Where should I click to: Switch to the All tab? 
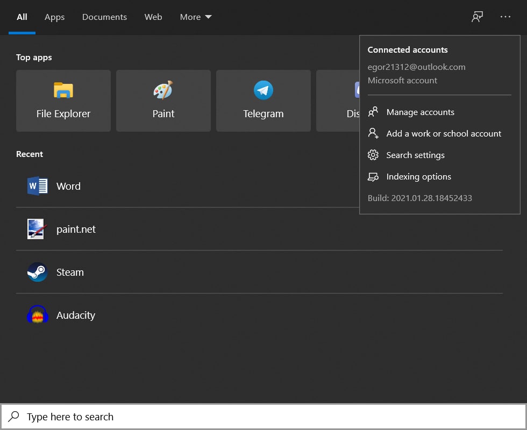22,17
